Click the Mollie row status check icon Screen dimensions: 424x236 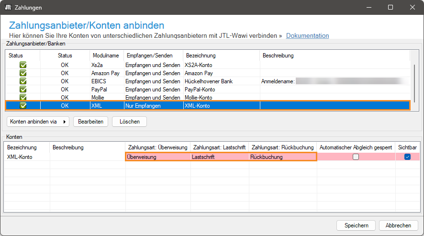click(22, 98)
